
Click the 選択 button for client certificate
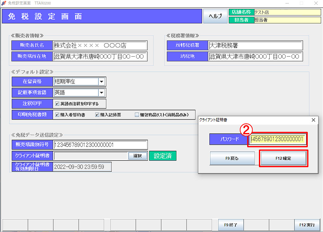[x=137, y=156]
